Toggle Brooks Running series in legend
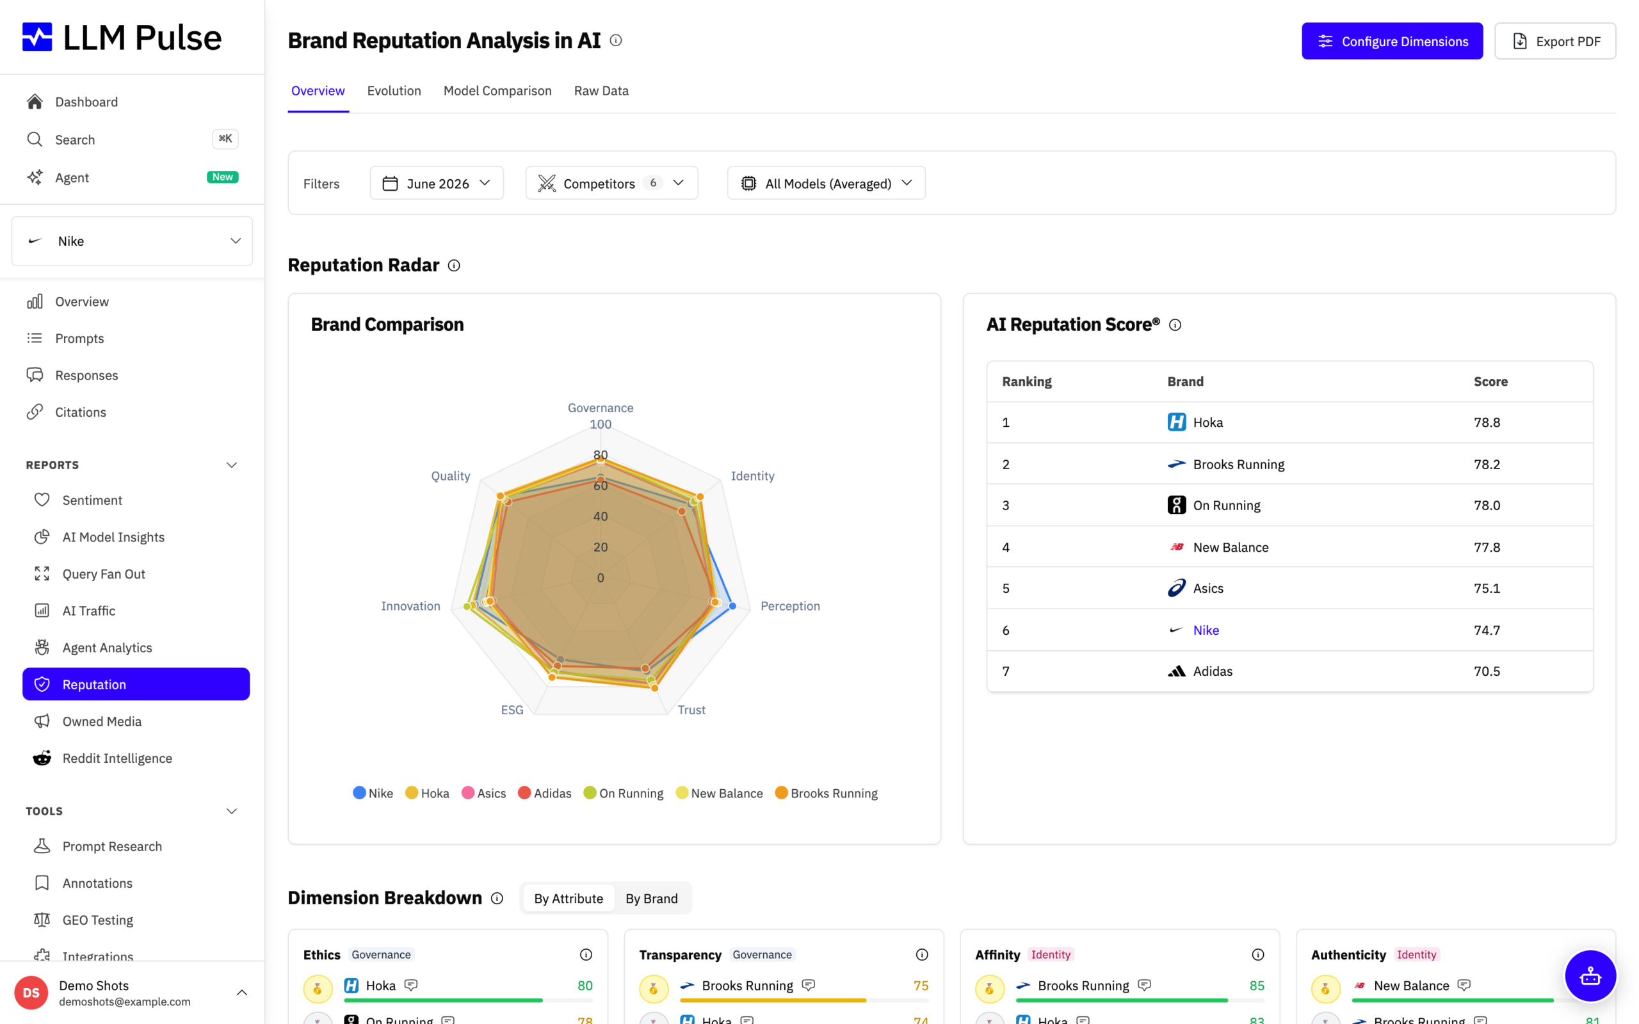The image size is (1639, 1024). tap(827, 793)
